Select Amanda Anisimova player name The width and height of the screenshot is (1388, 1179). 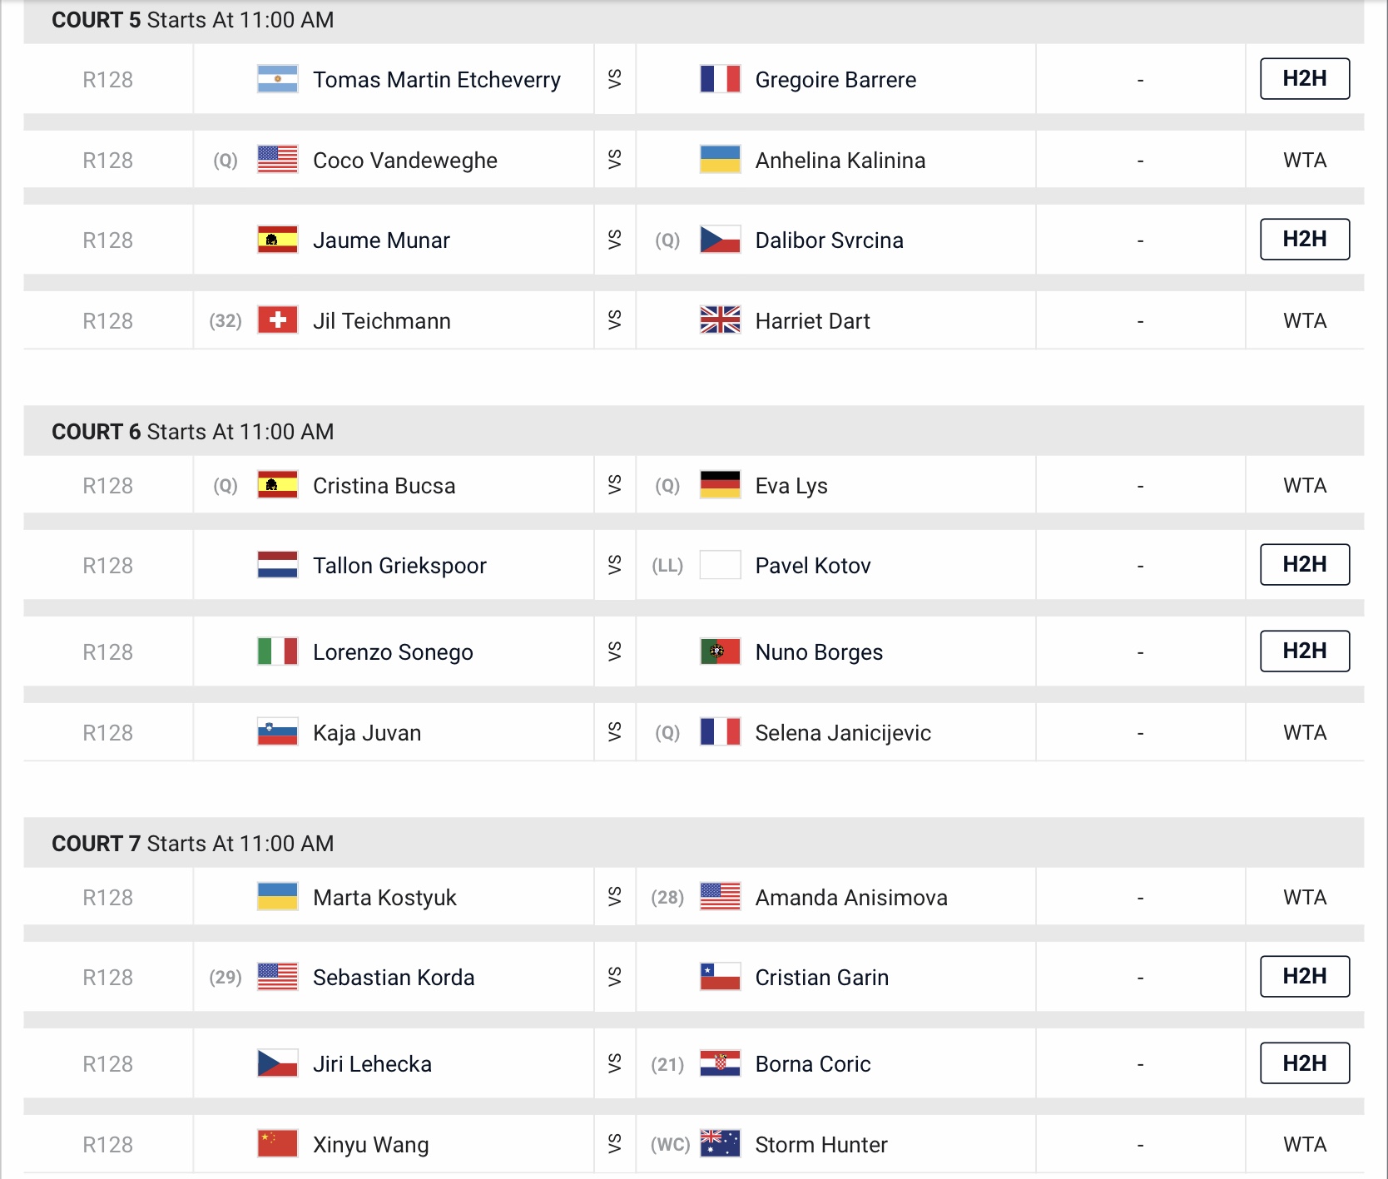click(x=850, y=897)
